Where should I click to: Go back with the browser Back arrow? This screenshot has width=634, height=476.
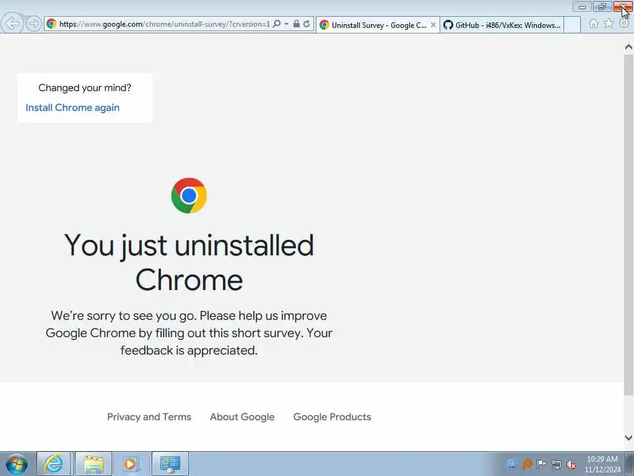[12, 24]
